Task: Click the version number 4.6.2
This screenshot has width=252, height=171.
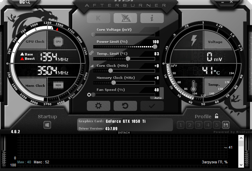Action: tap(15, 132)
